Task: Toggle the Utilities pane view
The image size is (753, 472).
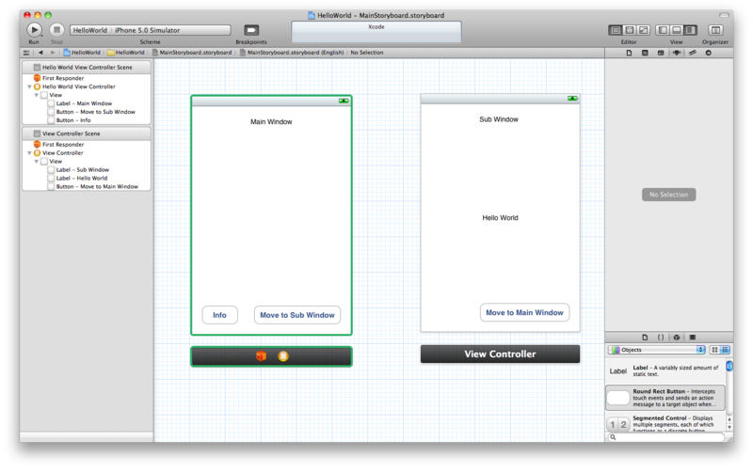Action: point(690,30)
